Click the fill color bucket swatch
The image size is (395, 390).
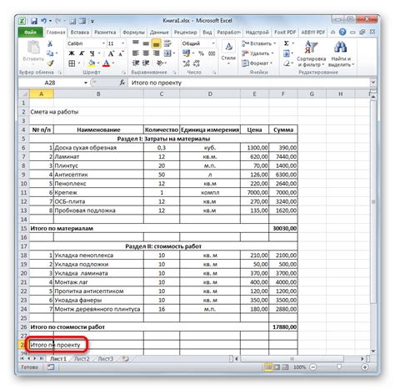coord(91,63)
